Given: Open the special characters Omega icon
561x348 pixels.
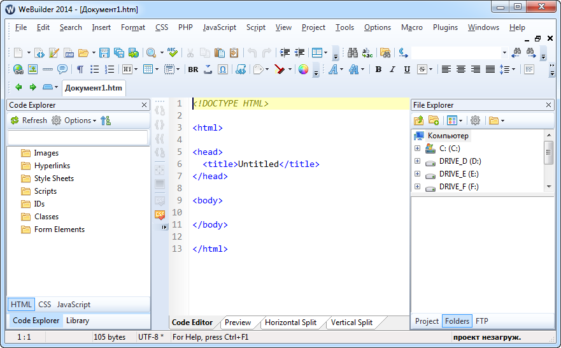Looking at the screenshot, I should tap(222, 69).
